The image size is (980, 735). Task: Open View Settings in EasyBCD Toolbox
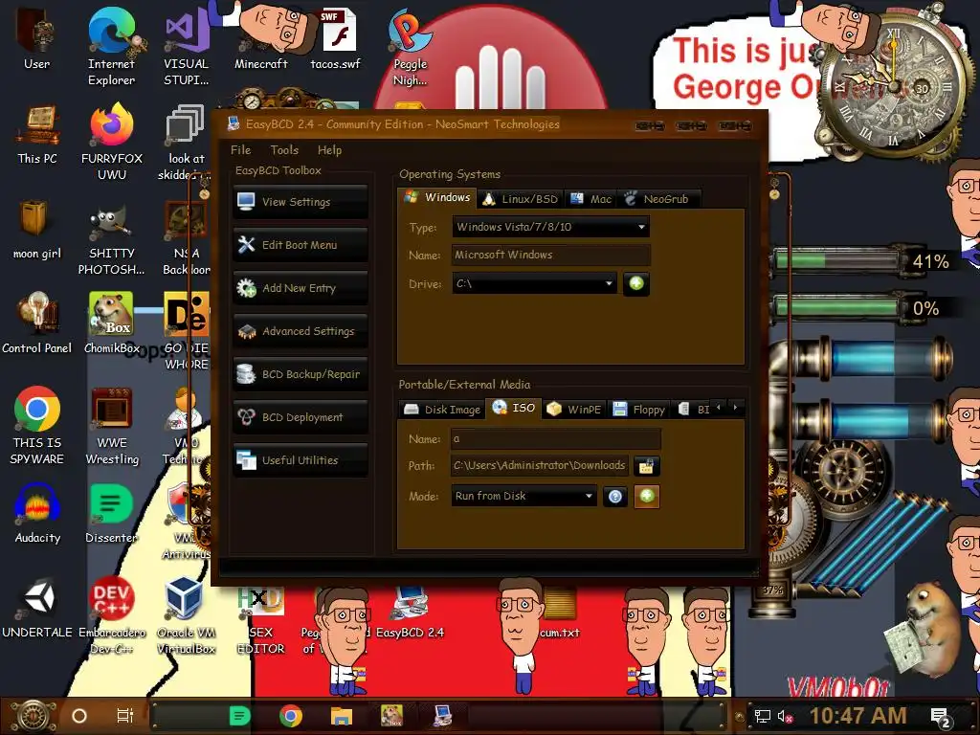(x=301, y=202)
